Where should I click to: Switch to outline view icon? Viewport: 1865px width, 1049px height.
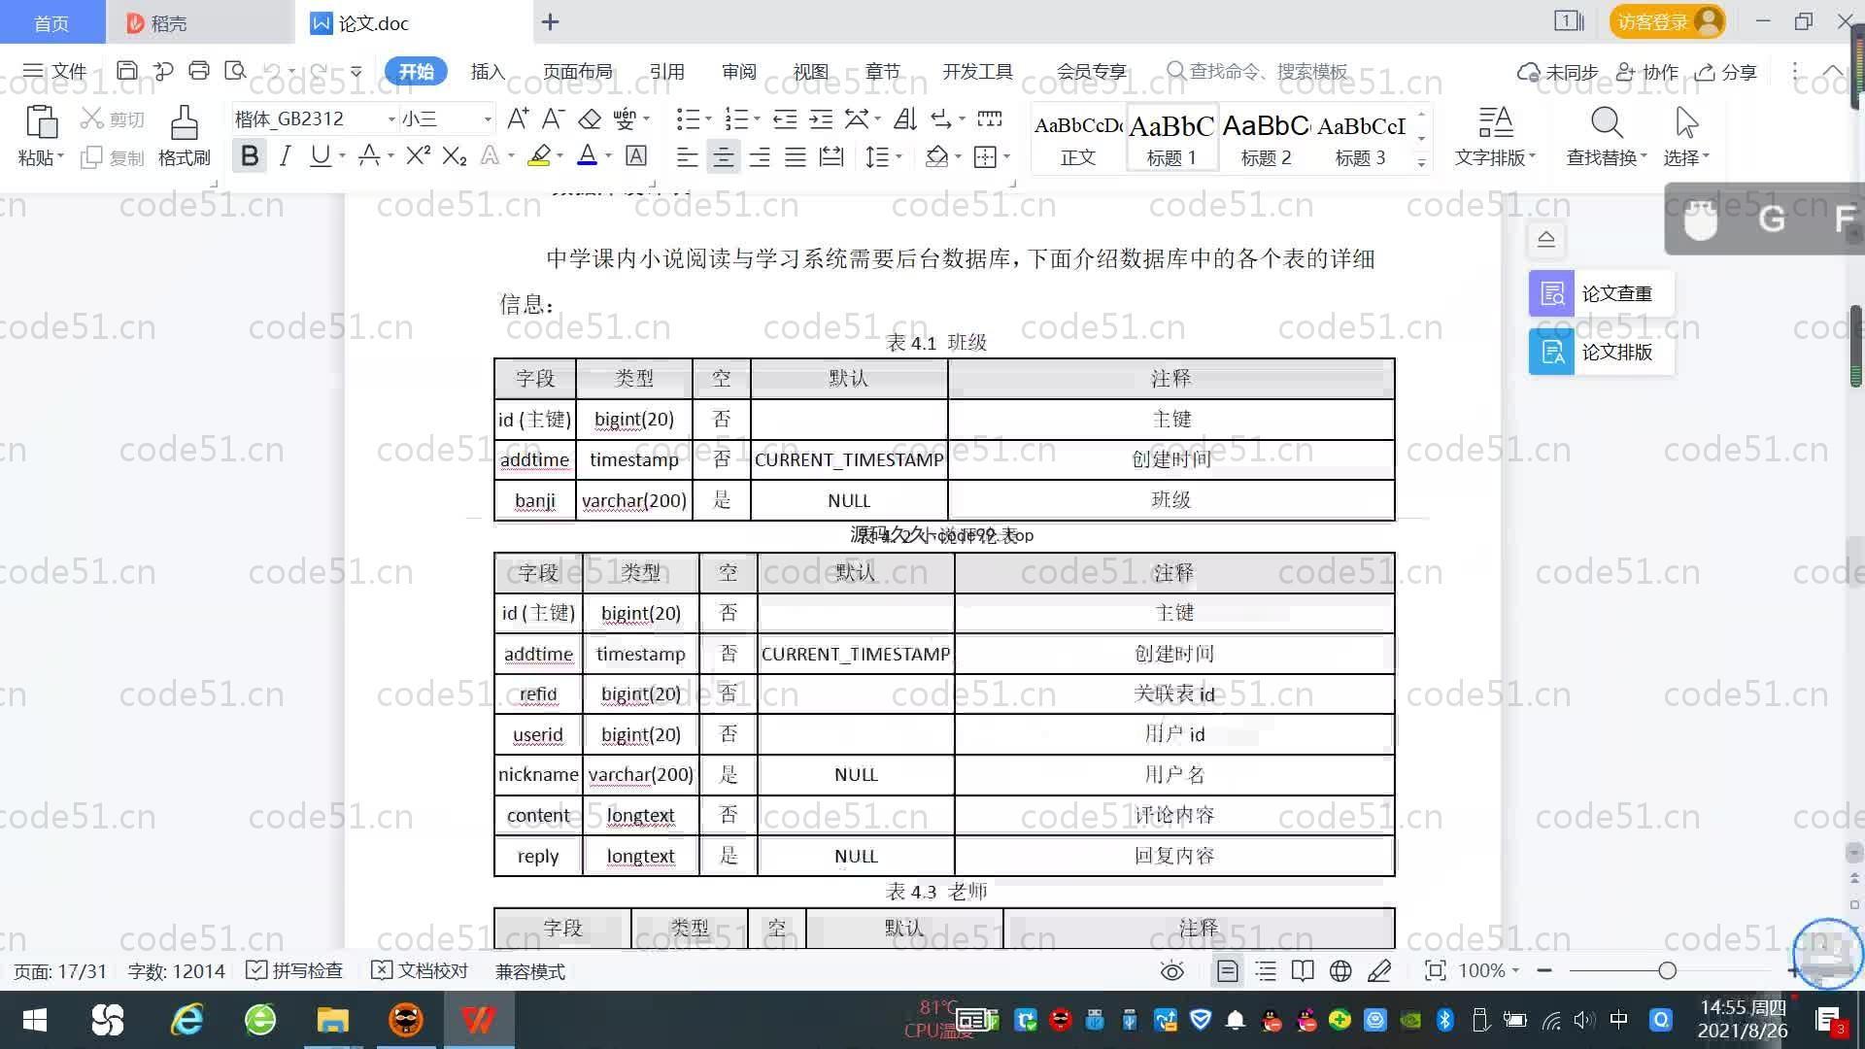click(1266, 970)
